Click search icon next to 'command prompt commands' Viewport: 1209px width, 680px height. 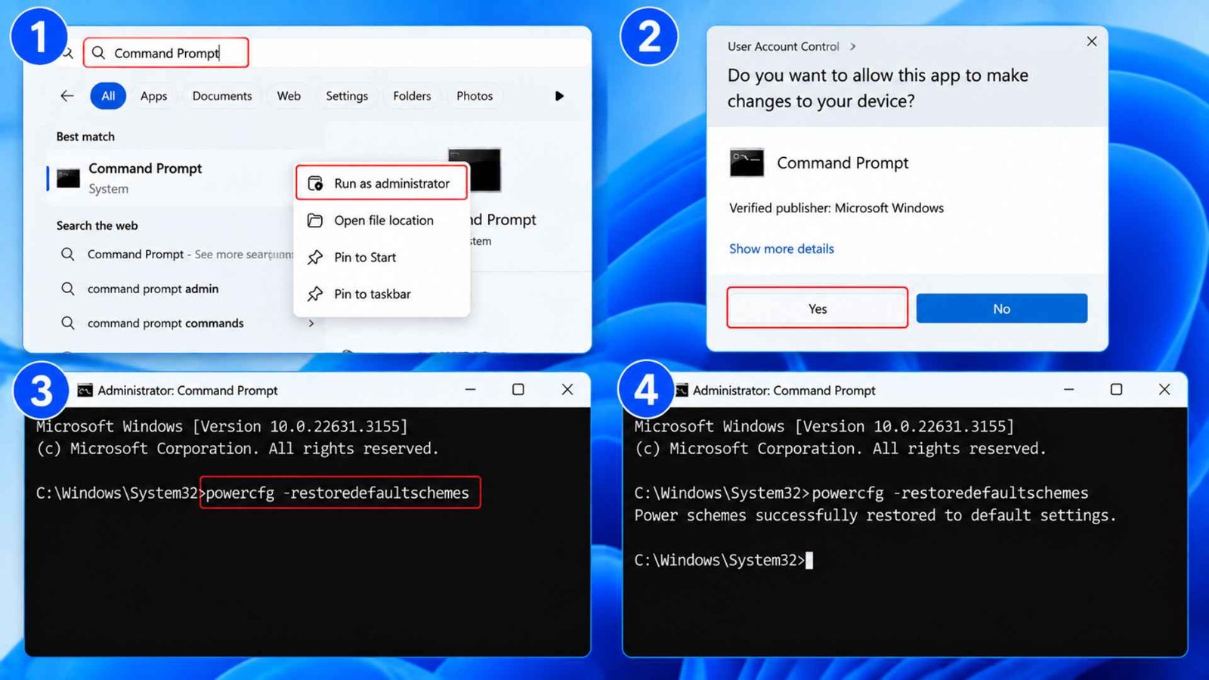click(68, 323)
